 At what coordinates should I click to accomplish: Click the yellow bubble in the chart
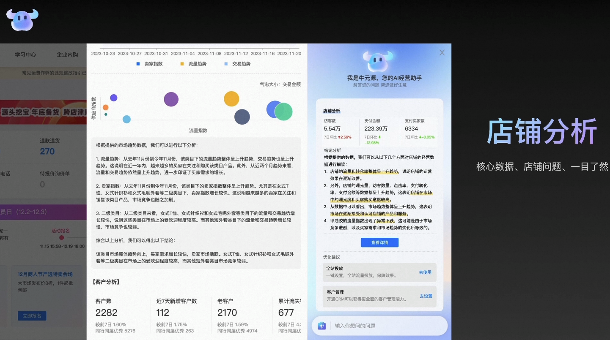(231, 99)
